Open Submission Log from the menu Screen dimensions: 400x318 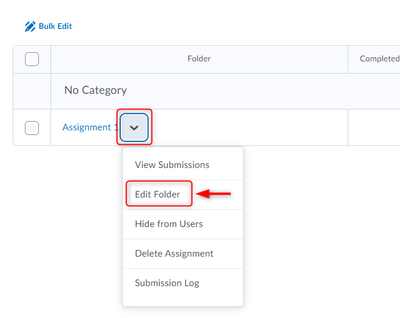tap(167, 283)
